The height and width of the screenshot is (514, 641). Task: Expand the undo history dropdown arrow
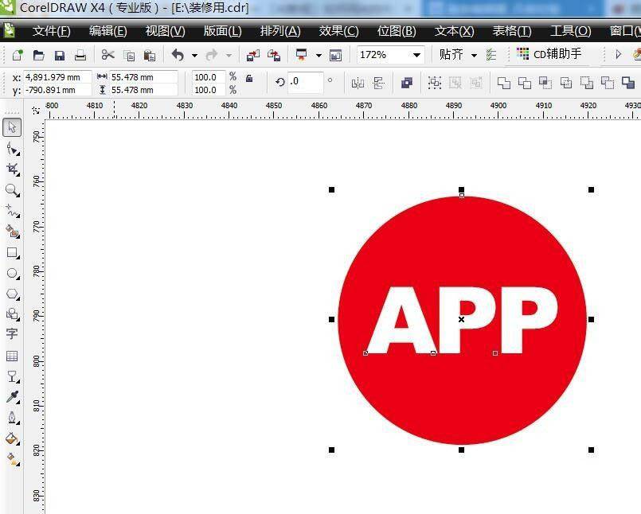(x=194, y=56)
